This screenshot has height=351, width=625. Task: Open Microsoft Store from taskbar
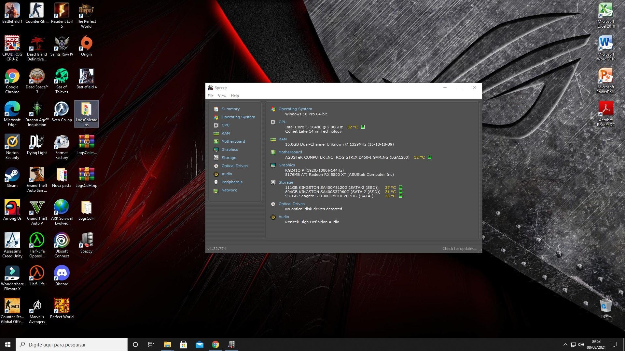(x=183, y=344)
